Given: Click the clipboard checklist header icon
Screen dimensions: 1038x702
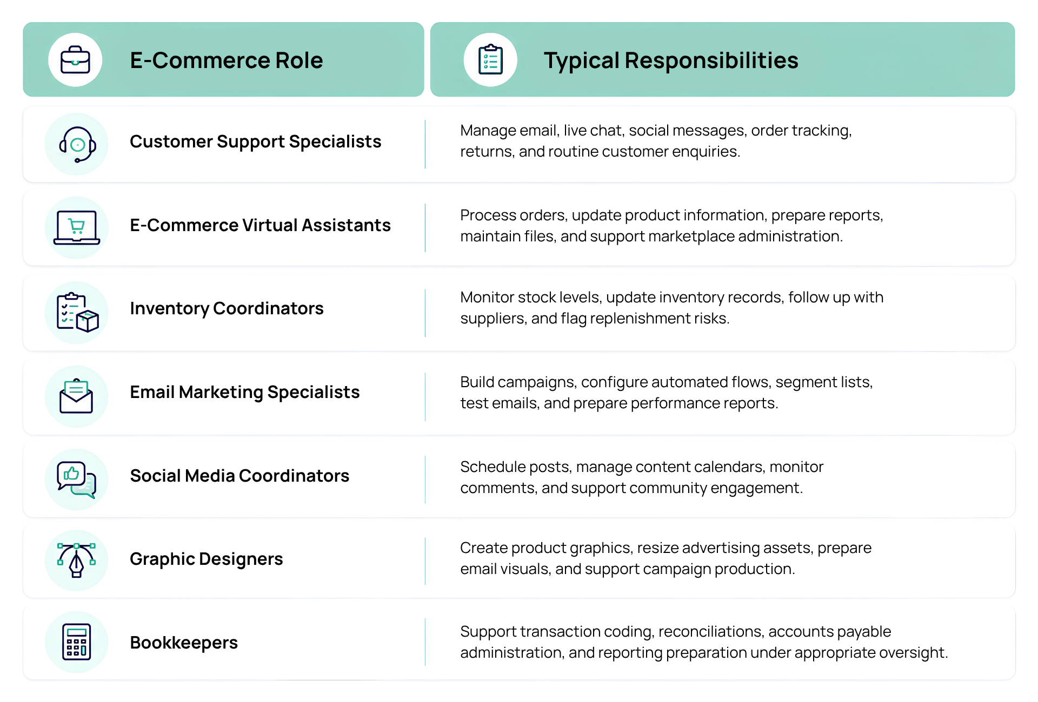Looking at the screenshot, I should click(x=490, y=59).
